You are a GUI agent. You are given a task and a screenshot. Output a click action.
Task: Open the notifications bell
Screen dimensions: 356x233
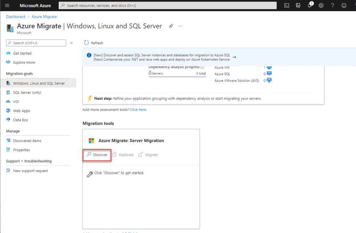click(x=309, y=6)
